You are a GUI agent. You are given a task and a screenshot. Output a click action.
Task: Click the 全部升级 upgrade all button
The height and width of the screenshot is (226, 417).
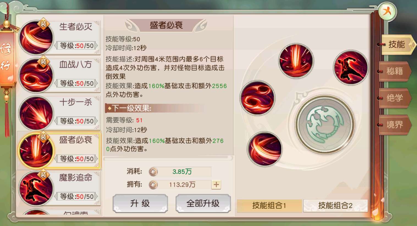(x=203, y=204)
